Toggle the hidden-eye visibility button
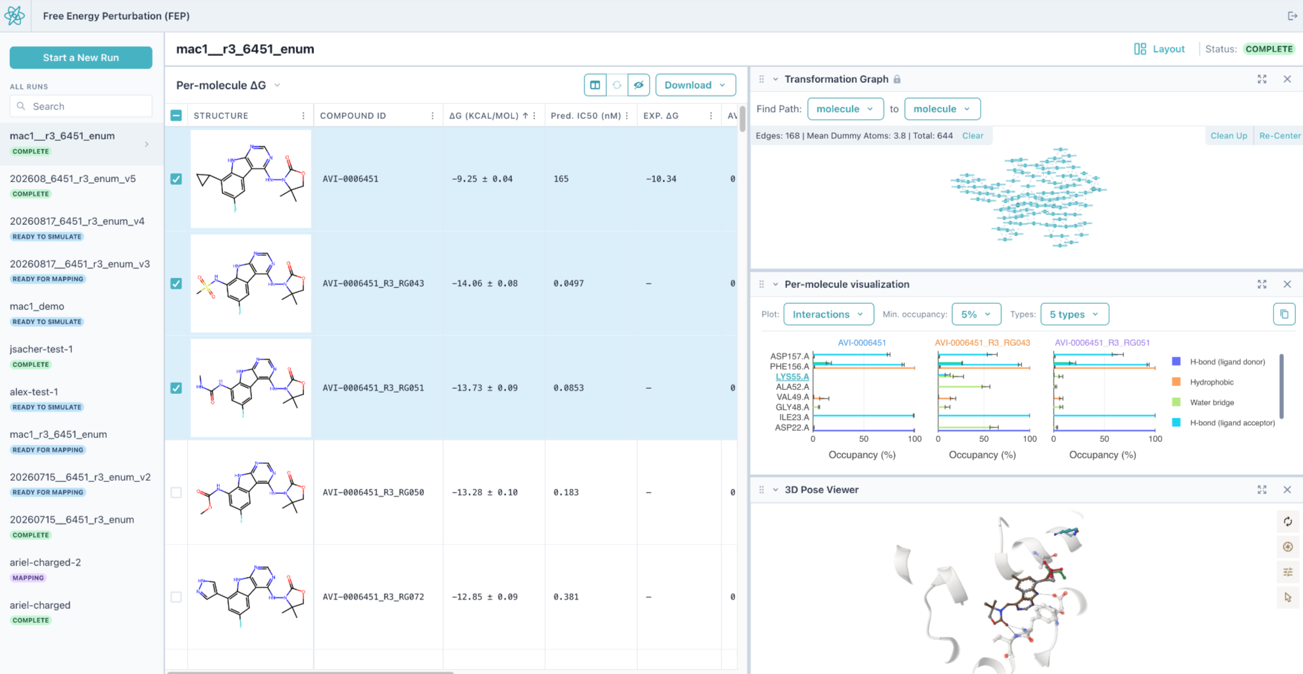 (x=638, y=85)
